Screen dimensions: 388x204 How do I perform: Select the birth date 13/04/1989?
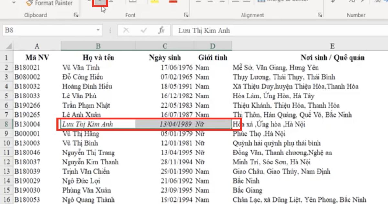click(165, 124)
